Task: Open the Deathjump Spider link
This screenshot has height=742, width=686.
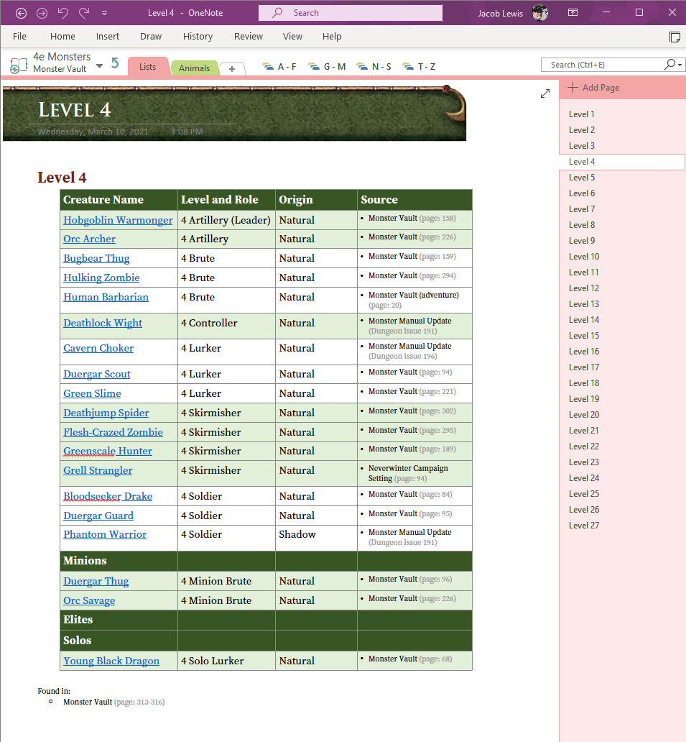Action: (106, 413)
